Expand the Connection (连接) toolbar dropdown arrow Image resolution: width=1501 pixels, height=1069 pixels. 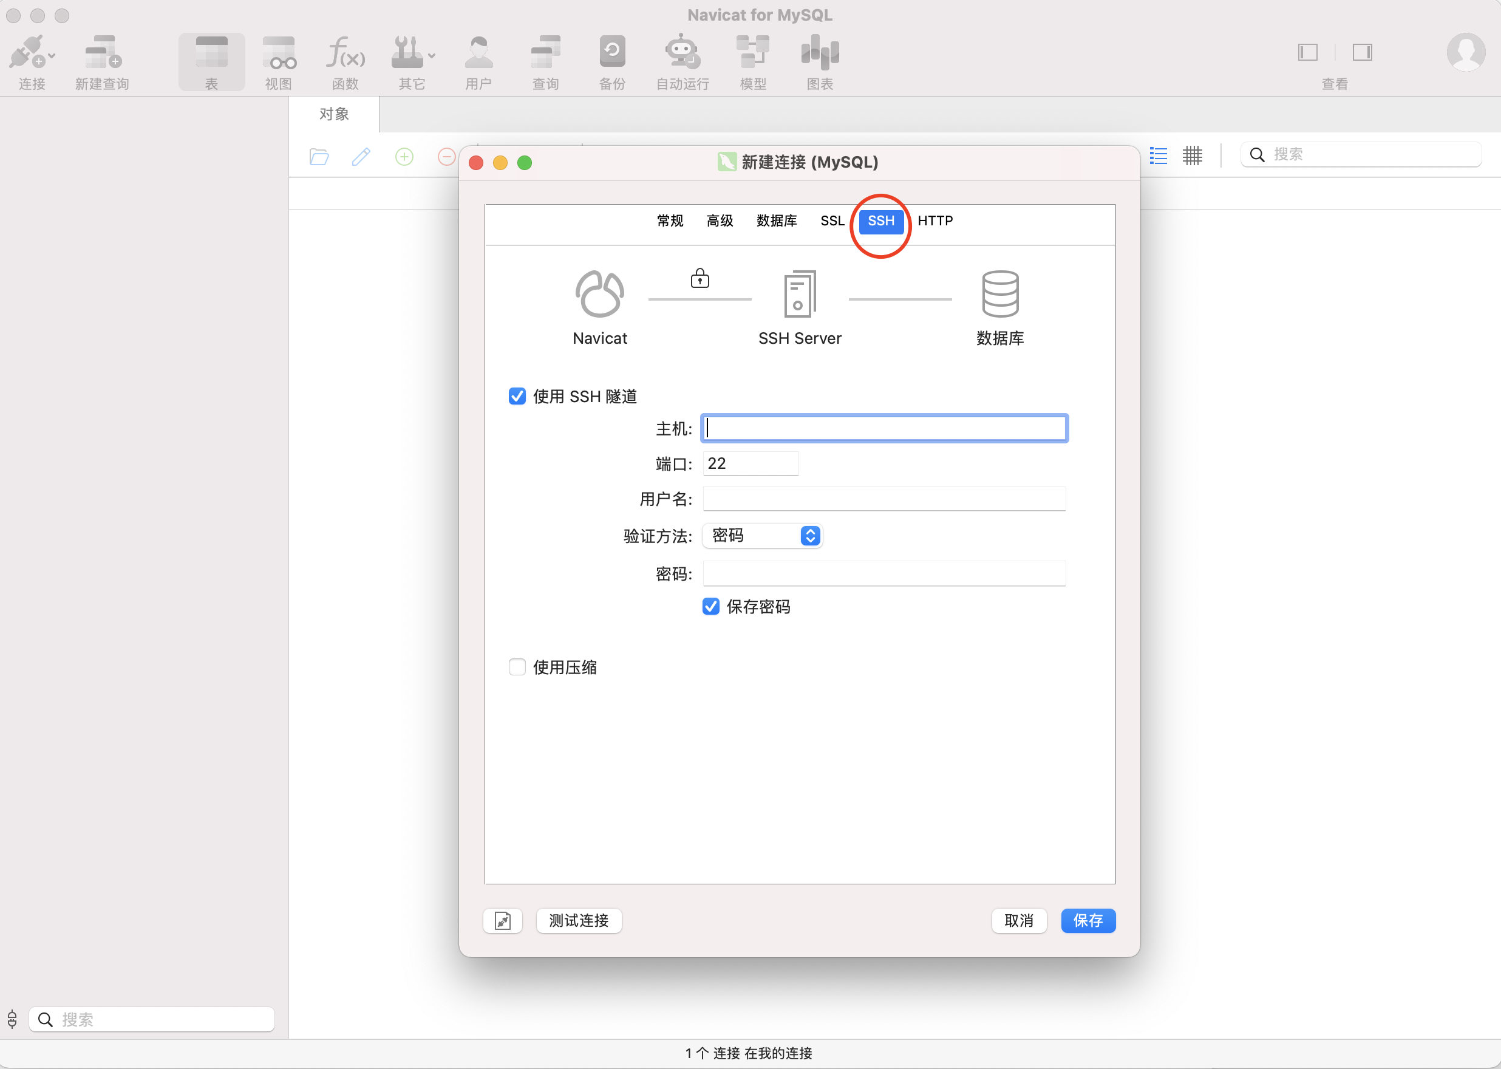coord(52,56)
